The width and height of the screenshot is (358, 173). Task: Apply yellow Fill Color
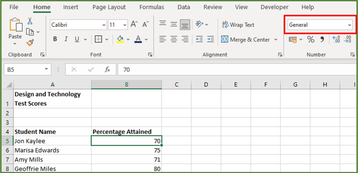pos(120,39)
